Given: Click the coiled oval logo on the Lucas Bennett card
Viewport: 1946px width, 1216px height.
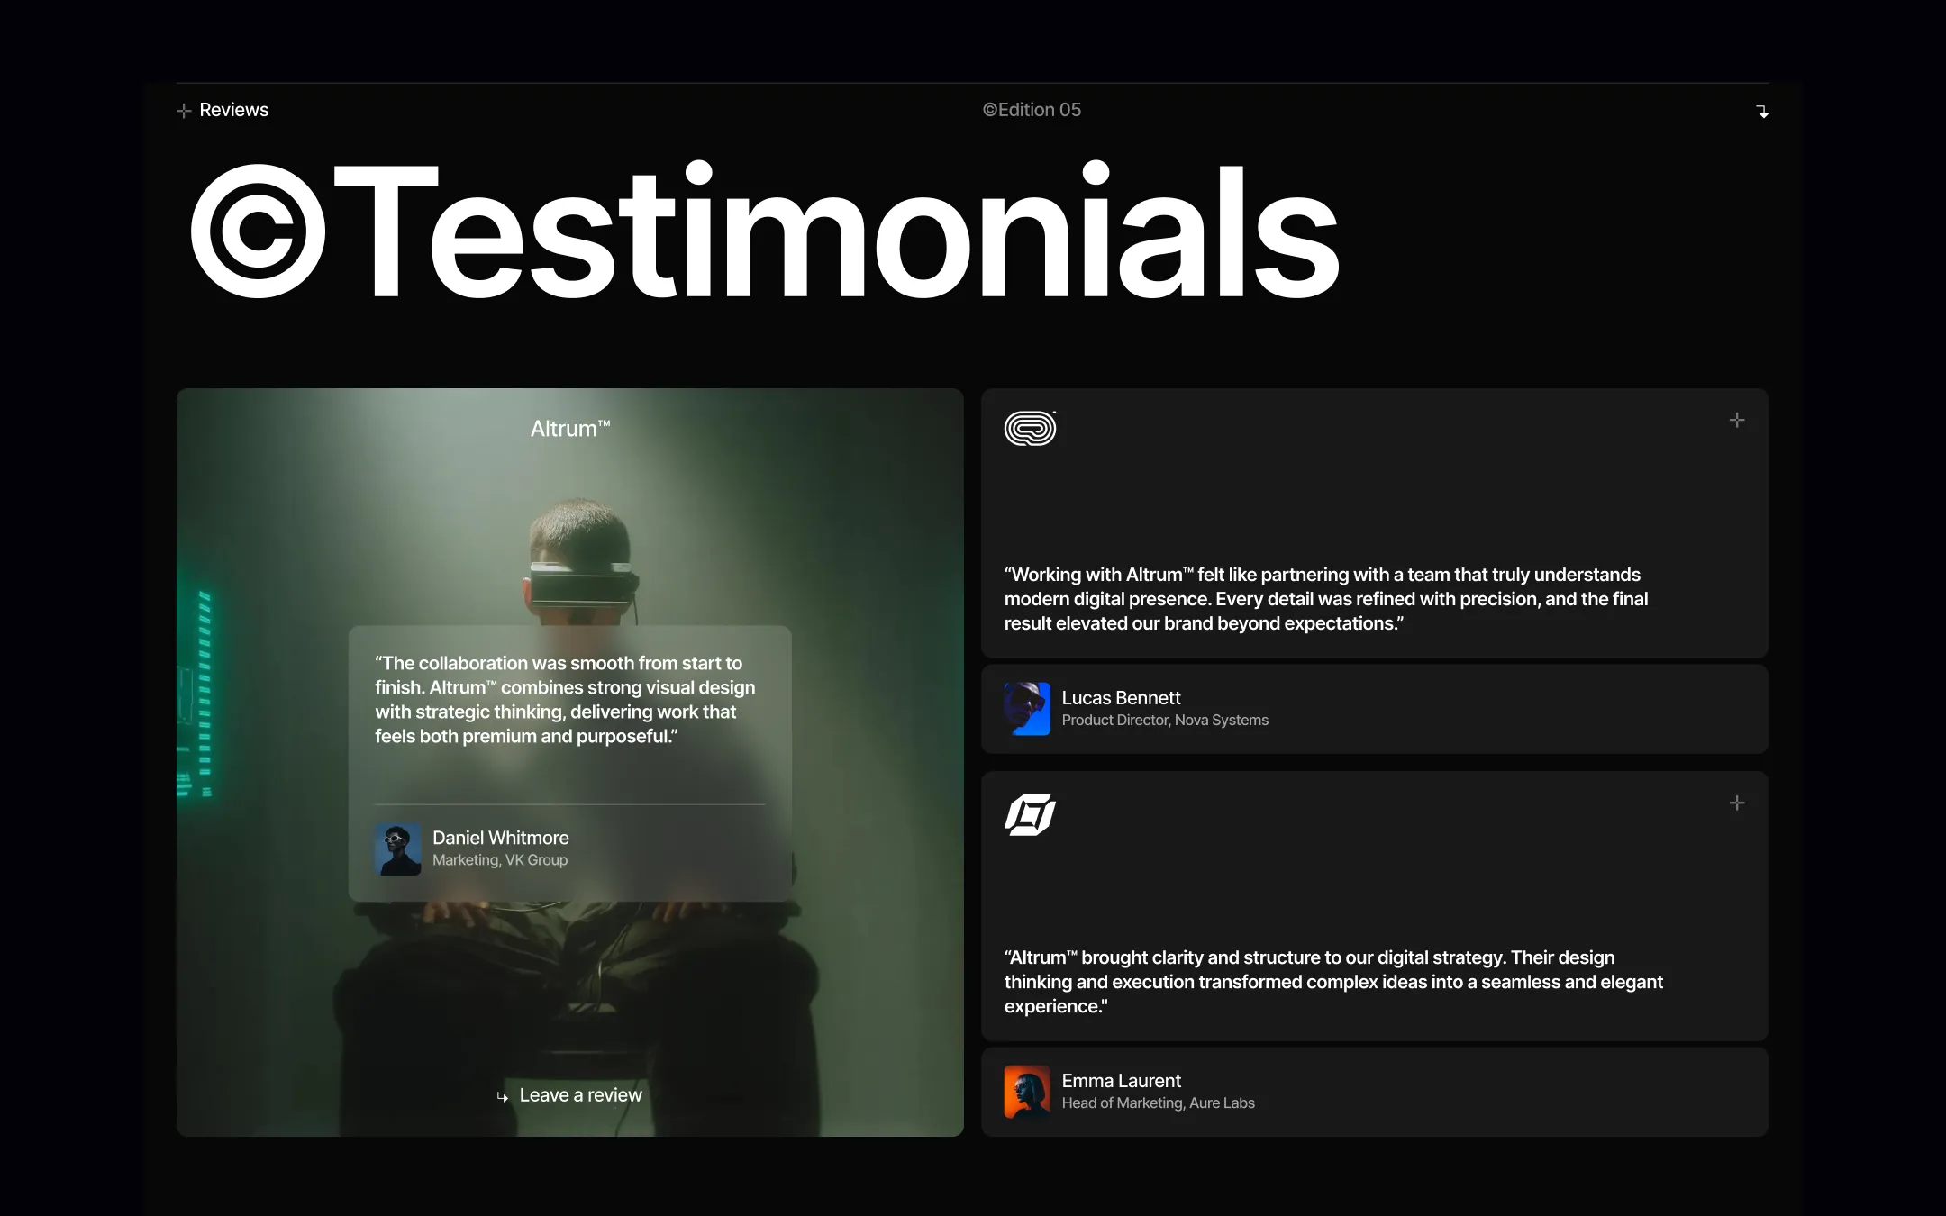Looking at the screenshot, I should coord(1031,429).
